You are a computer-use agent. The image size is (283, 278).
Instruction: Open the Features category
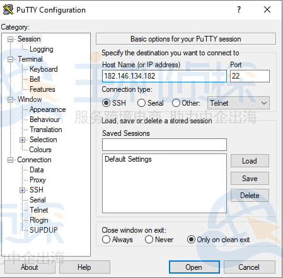point(42,89)
